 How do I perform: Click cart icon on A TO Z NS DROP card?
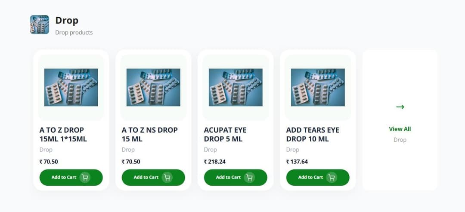pyautogui.click(x=167, y=178)
